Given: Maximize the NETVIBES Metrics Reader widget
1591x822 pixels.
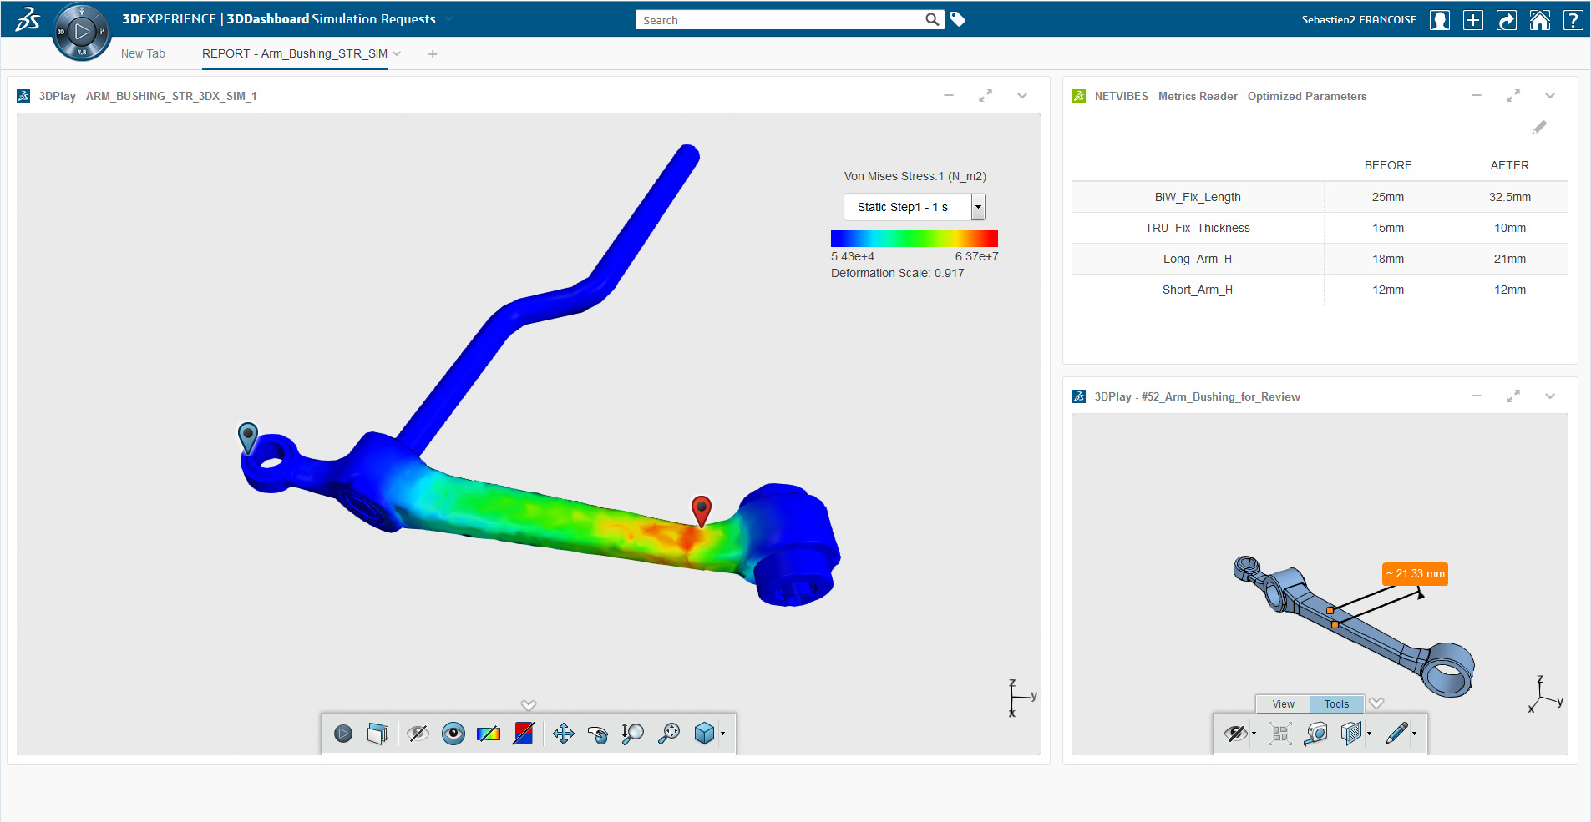Looking at the screenshot, I should click(x=1513, y=96).
